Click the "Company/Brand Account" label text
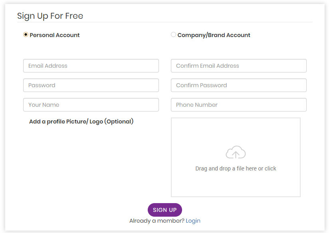Image resolution: width=329 pixels, height=233 pixels. pos(214,35)
